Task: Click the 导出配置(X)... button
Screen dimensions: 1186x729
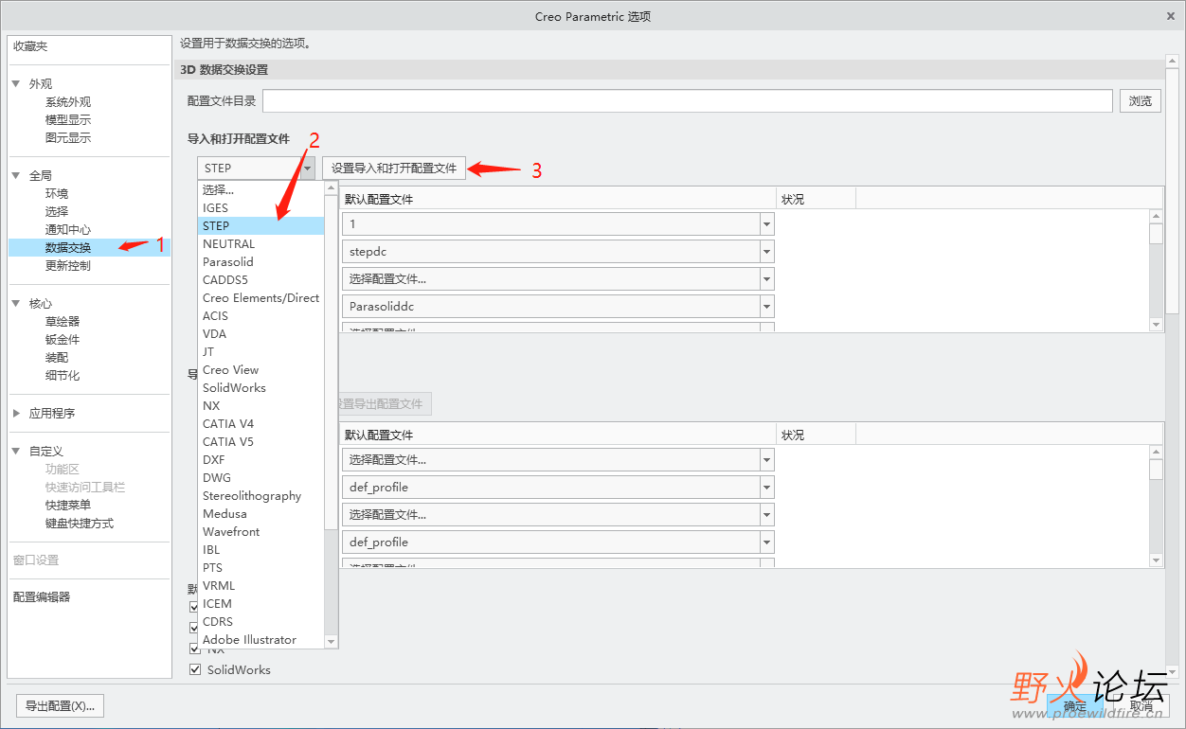Action: pyautogui.click(x=61, y=706)
